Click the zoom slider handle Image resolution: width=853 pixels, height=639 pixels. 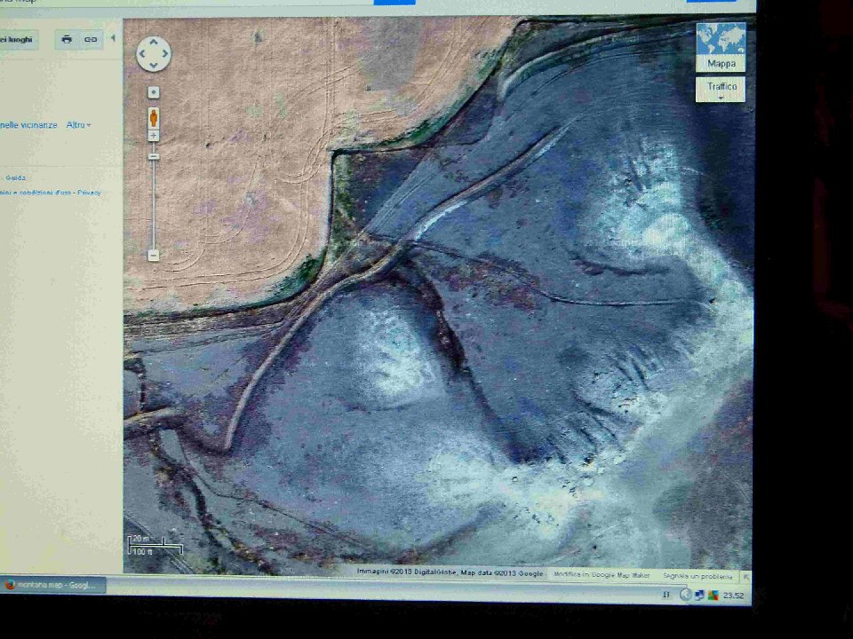[154, 156]
